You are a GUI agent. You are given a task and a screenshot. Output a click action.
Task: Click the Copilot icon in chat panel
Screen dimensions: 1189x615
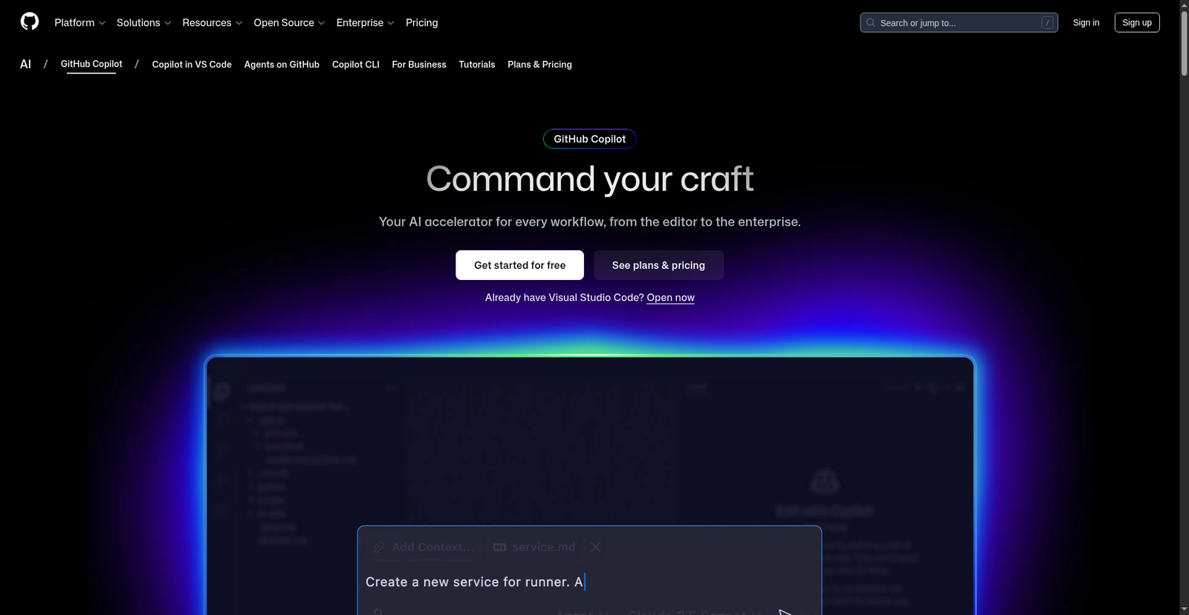(824, 482)
